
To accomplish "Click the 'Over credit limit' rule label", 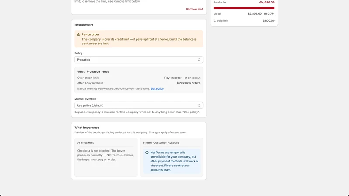I will (x=88, y=78).
